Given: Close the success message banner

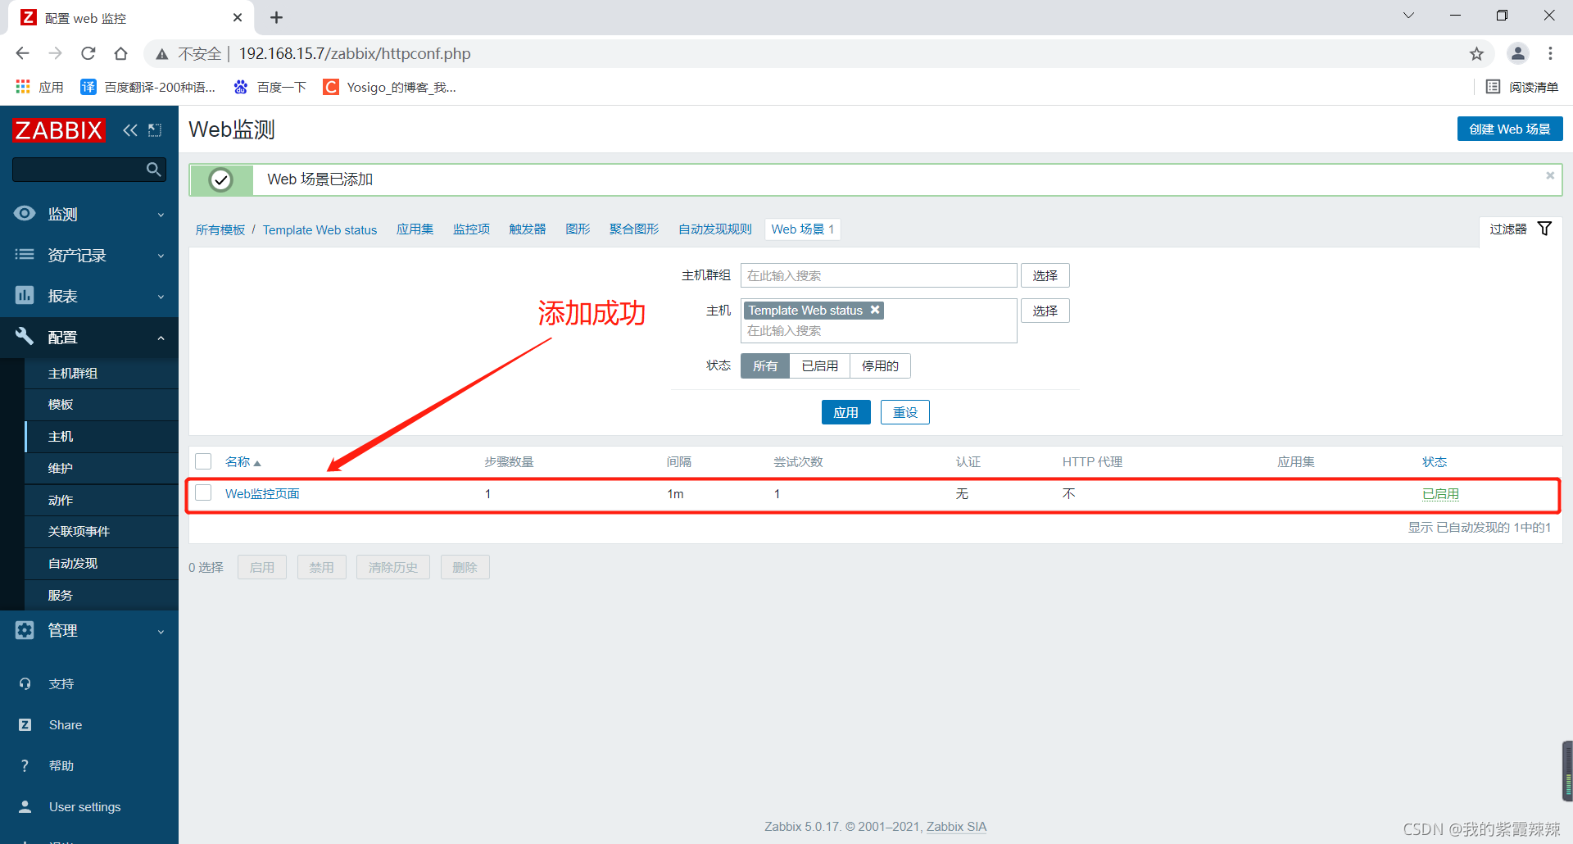Looking at the screenshot, I should click(1550, 175).
